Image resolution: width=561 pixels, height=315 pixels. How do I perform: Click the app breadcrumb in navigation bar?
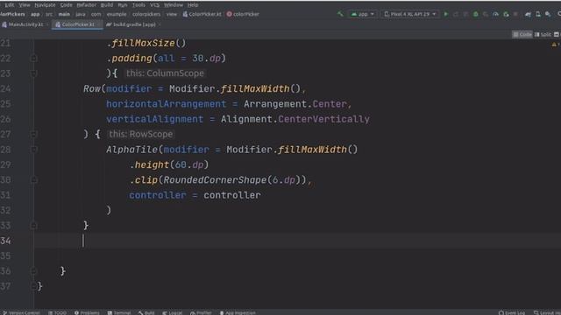pyautogui.click(x=35, y=14)
